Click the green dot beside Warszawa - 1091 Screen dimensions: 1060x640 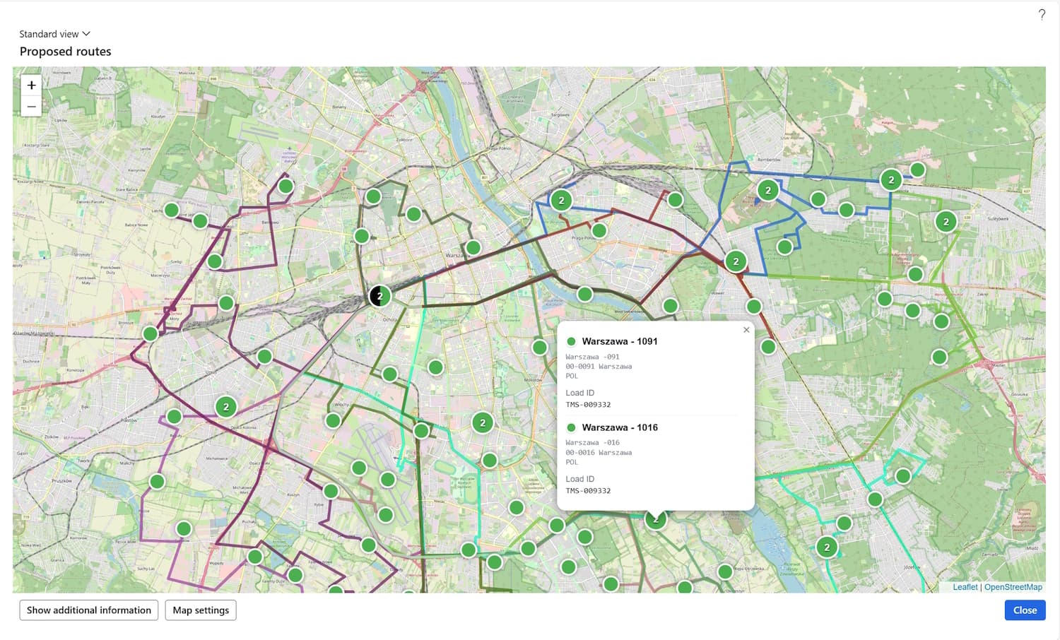click(571, 342)
